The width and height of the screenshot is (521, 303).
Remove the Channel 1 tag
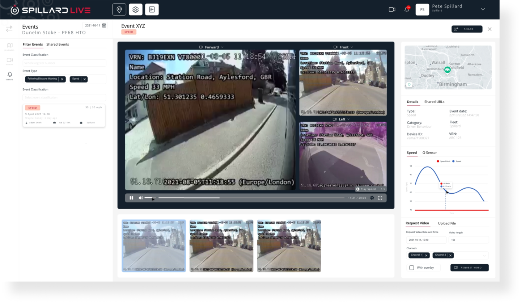click(426, 255)
